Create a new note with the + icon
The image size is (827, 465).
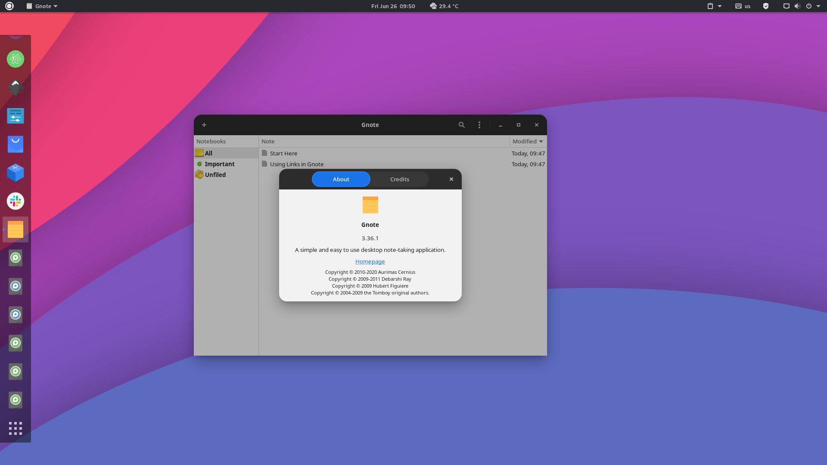[x=204, y=125]
